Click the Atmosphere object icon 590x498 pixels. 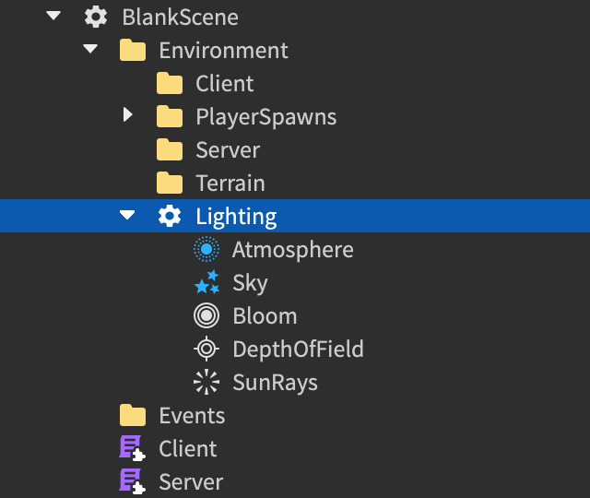coord(206,250)
